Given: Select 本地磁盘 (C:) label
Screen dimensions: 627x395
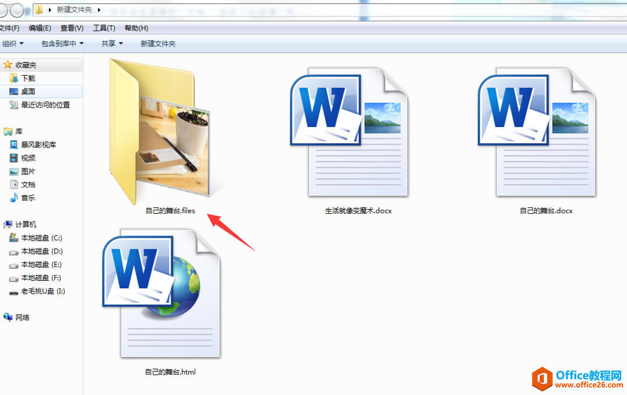Looking at the screenshot, I should (41, 238).
